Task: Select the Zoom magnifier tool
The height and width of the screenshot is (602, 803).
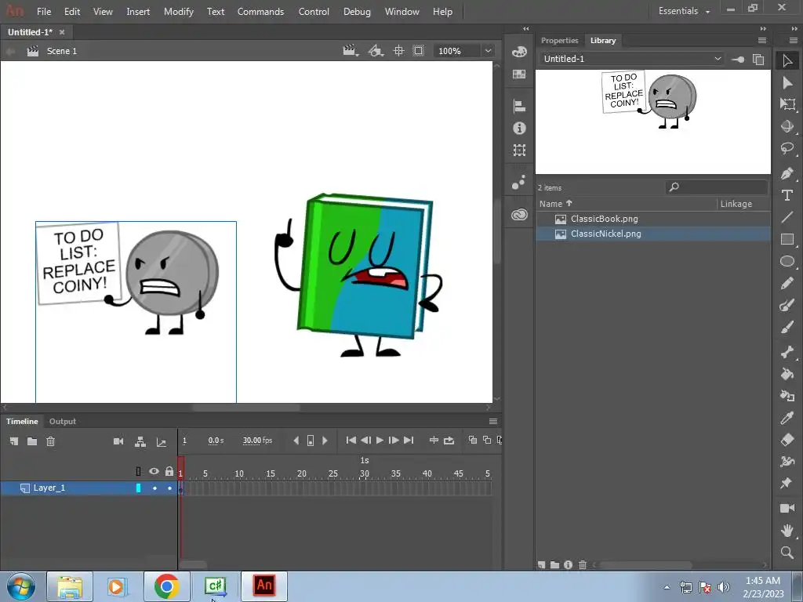Action: [787, 553]
